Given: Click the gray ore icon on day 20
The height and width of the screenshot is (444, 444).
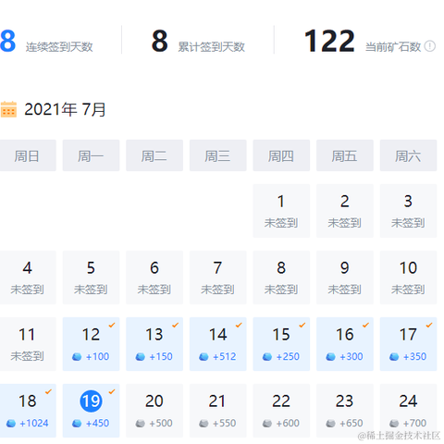Looking at the screenshot, I should point(141,424).
